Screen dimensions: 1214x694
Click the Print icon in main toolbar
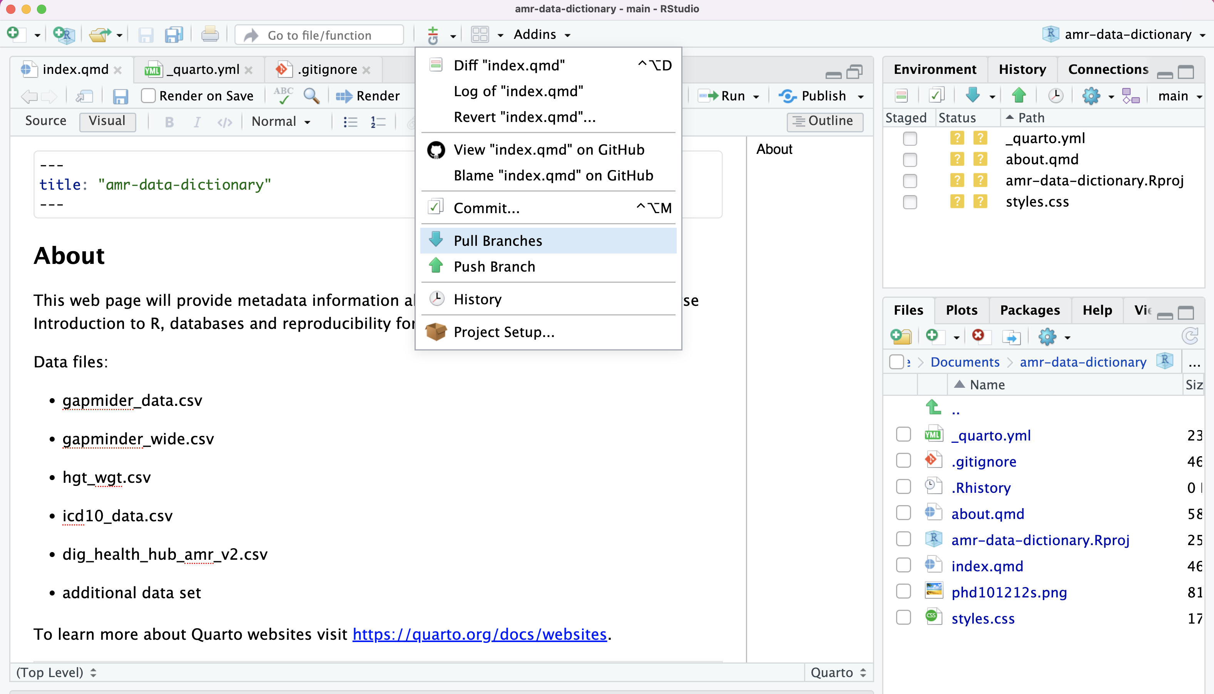(210, 35)
